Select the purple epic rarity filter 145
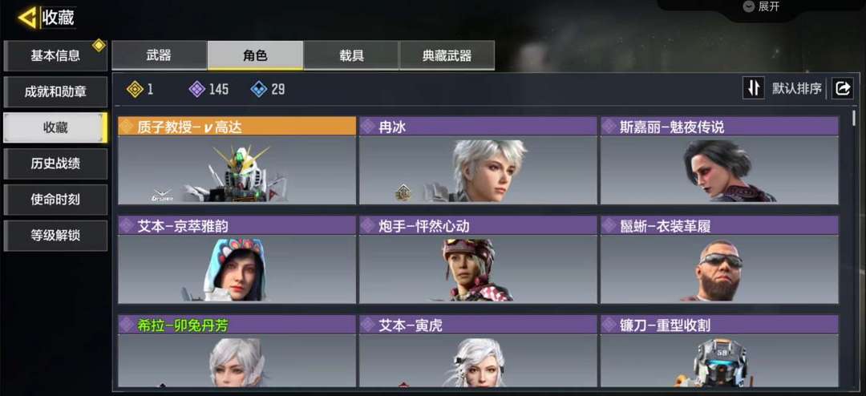 click(208, 89)
